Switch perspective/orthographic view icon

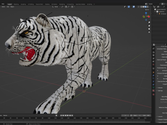point(149,32)
